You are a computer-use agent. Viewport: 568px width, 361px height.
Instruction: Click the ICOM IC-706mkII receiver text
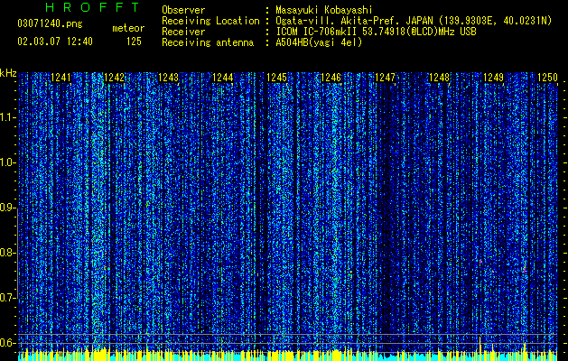point(376,32)
